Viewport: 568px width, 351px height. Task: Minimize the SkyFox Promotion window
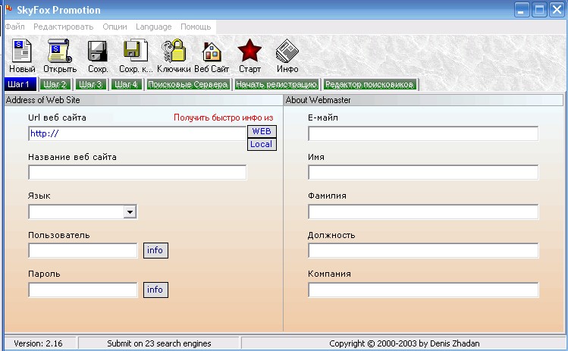point(522,9)
